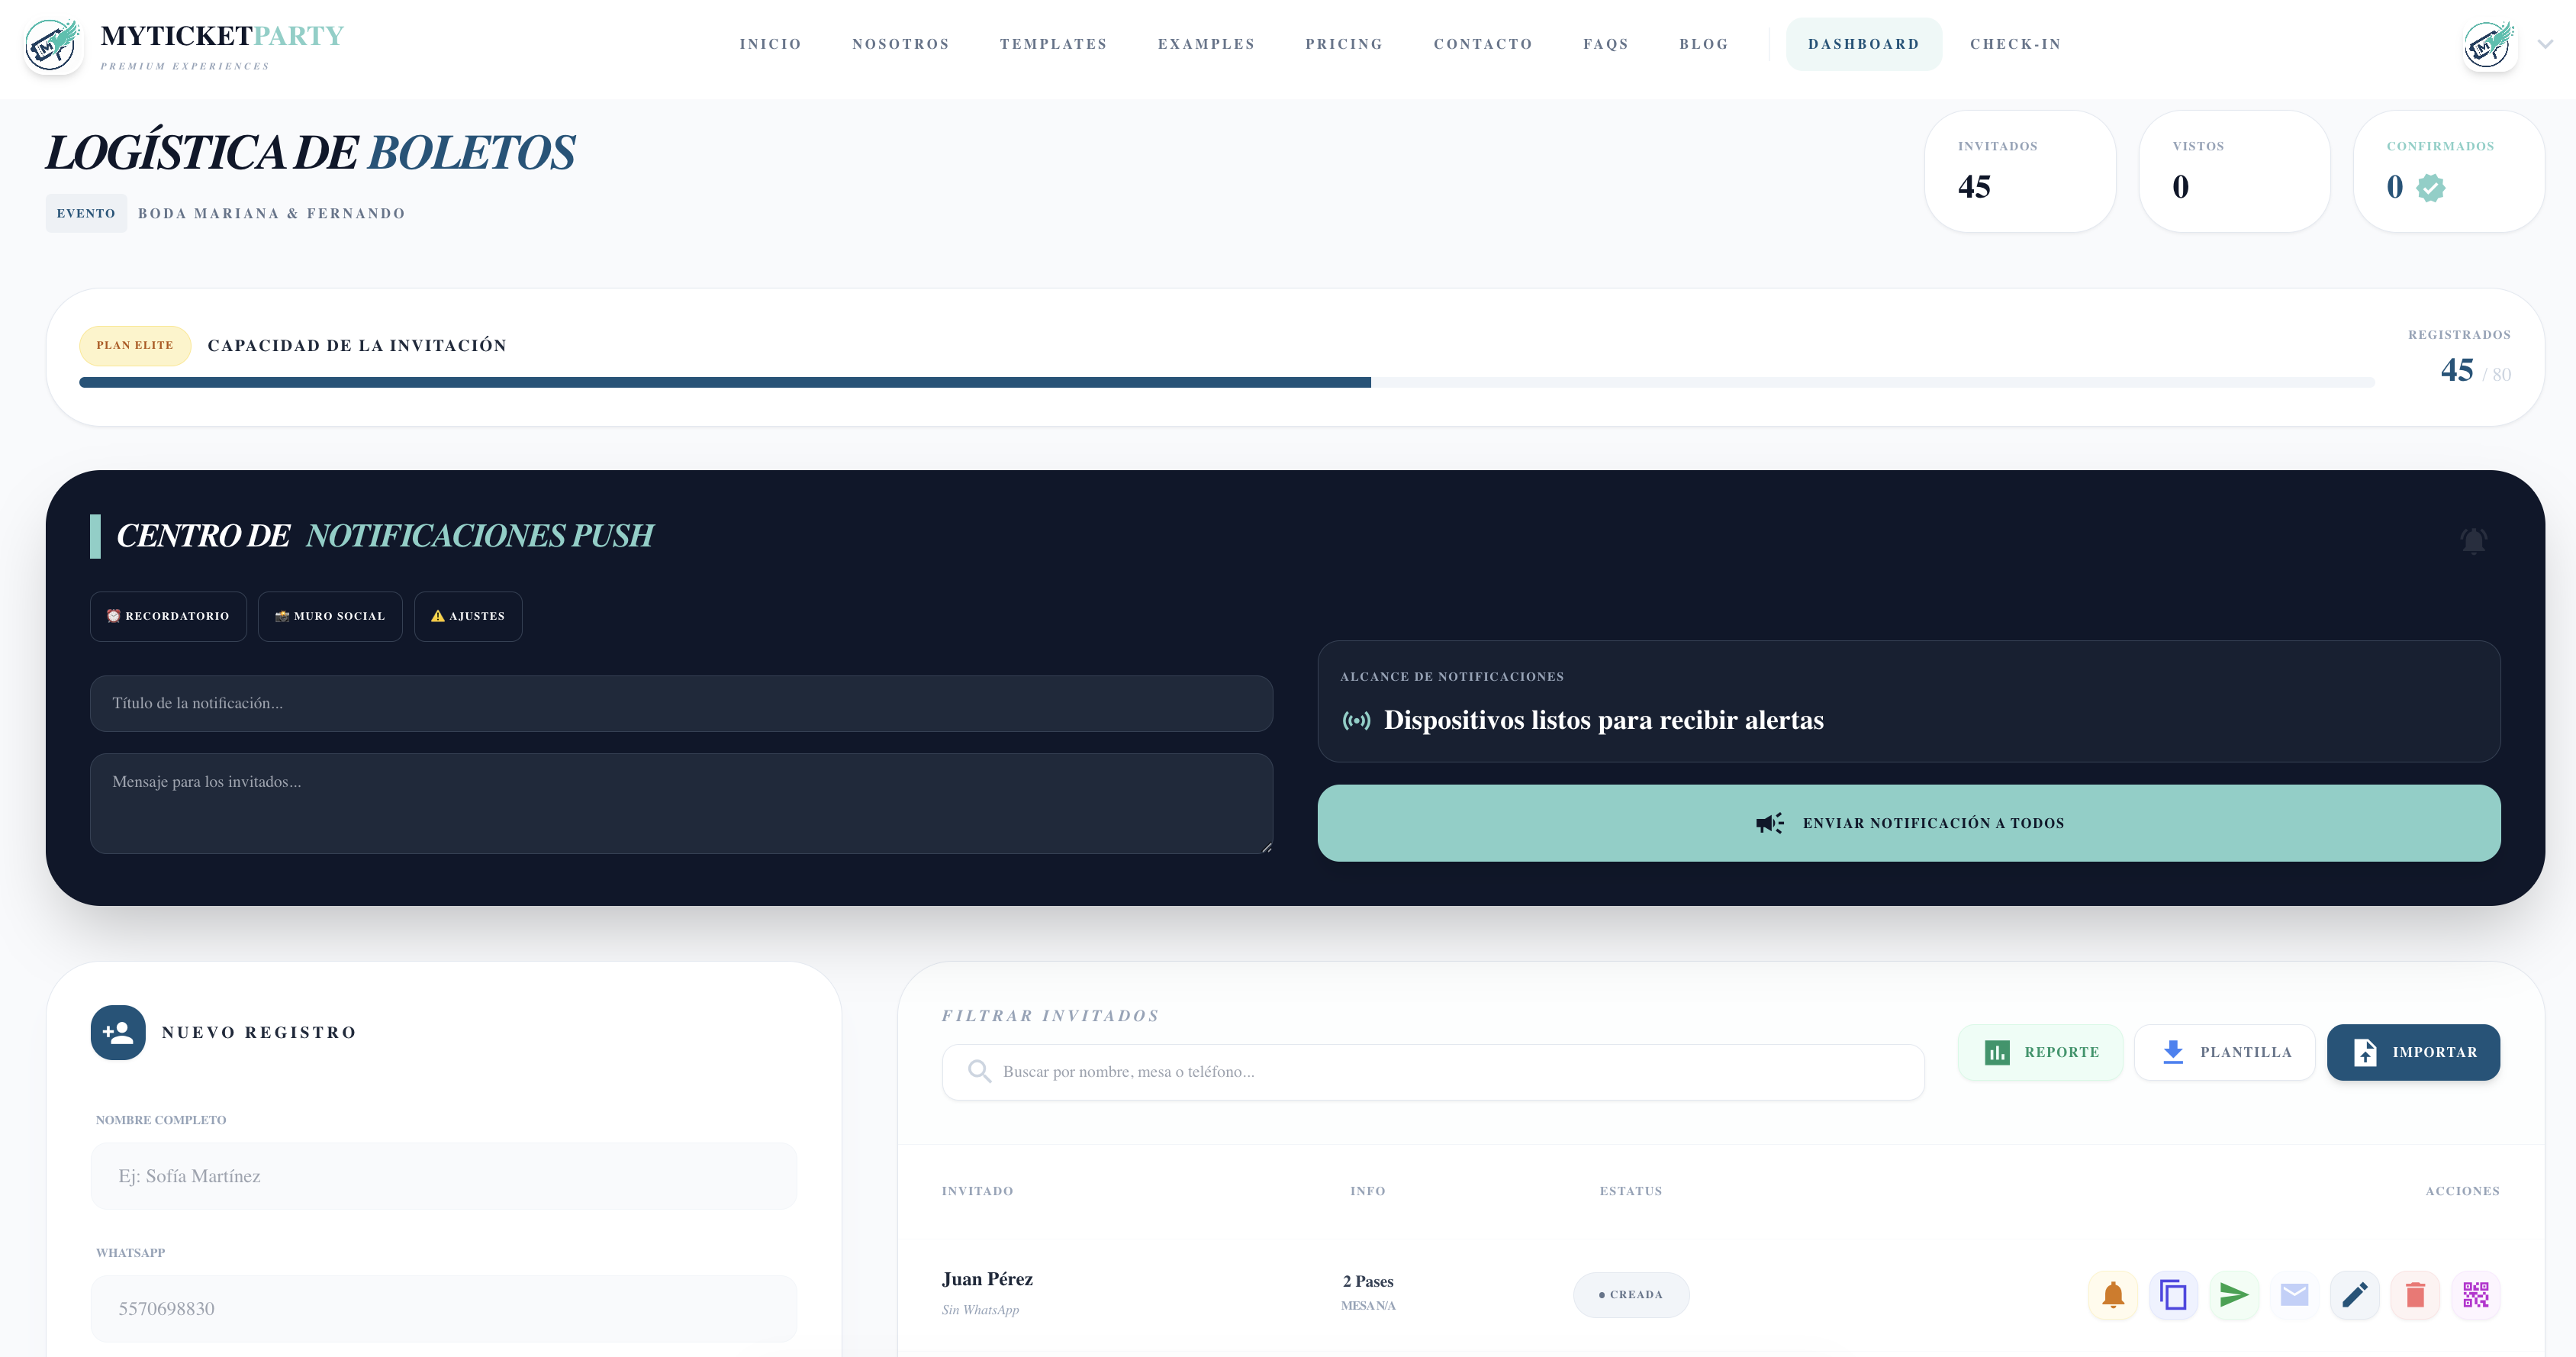Screen dimensions: 2576x1357
Task: Select the Recordatorio notification preset
Action: pos(168,616)
